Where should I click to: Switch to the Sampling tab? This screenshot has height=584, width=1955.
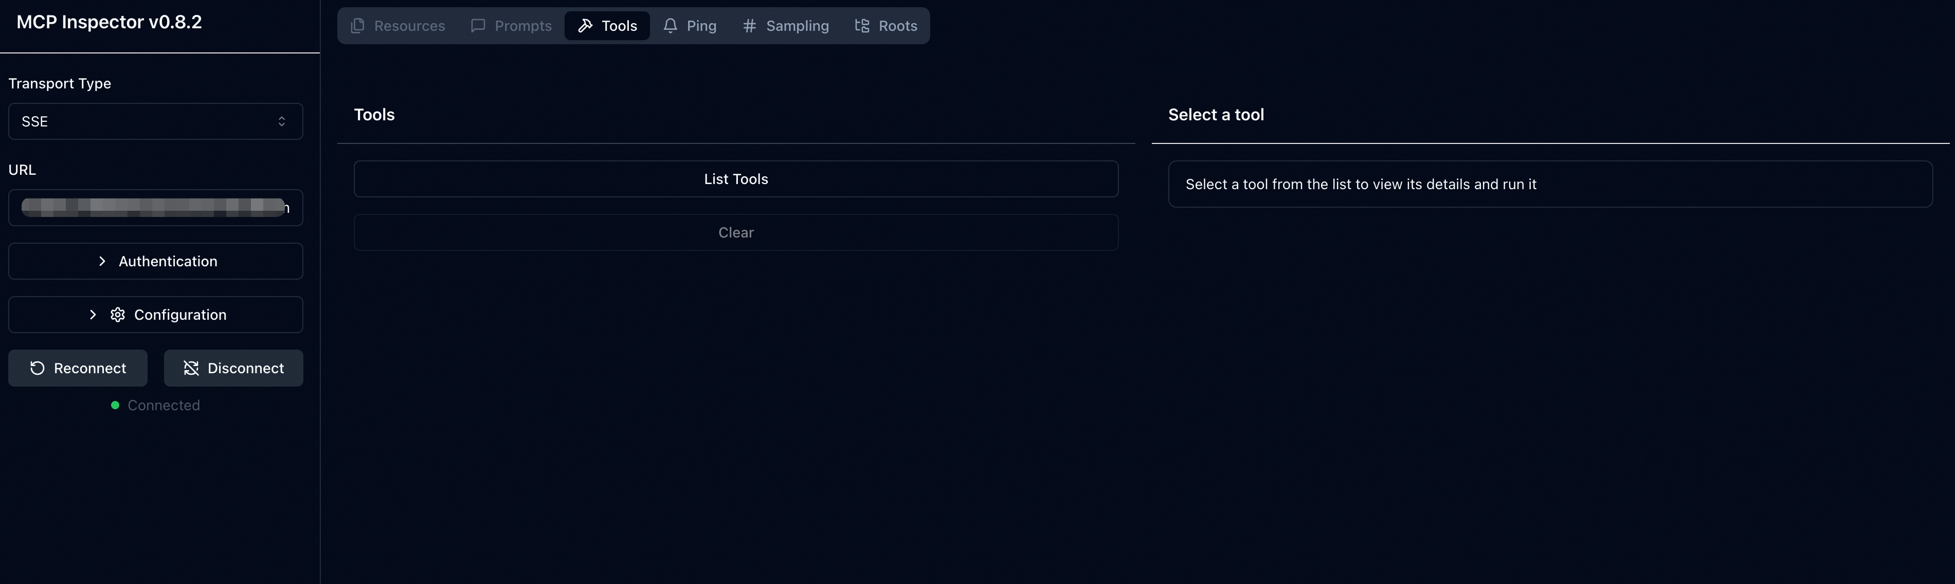click(x=796, y=26)
